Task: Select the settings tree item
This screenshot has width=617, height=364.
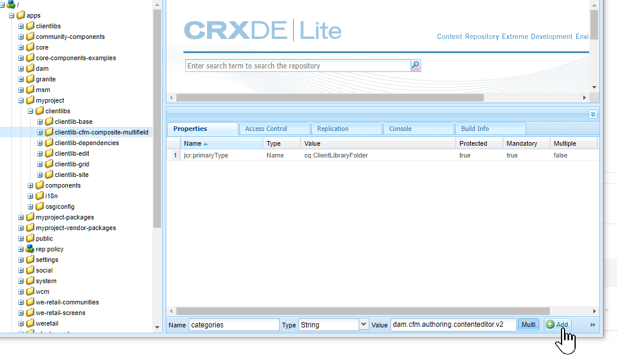Action: click(x=47, y=260)
